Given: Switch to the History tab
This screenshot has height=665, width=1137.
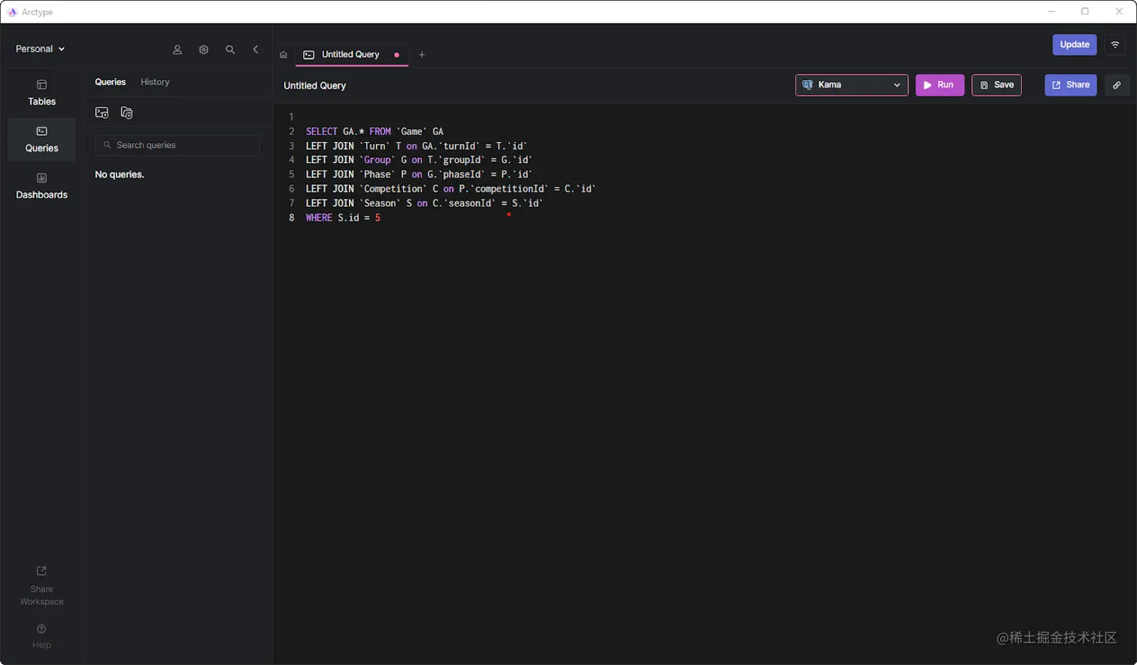Looking at the screenshot, I should tap(155, 82).
